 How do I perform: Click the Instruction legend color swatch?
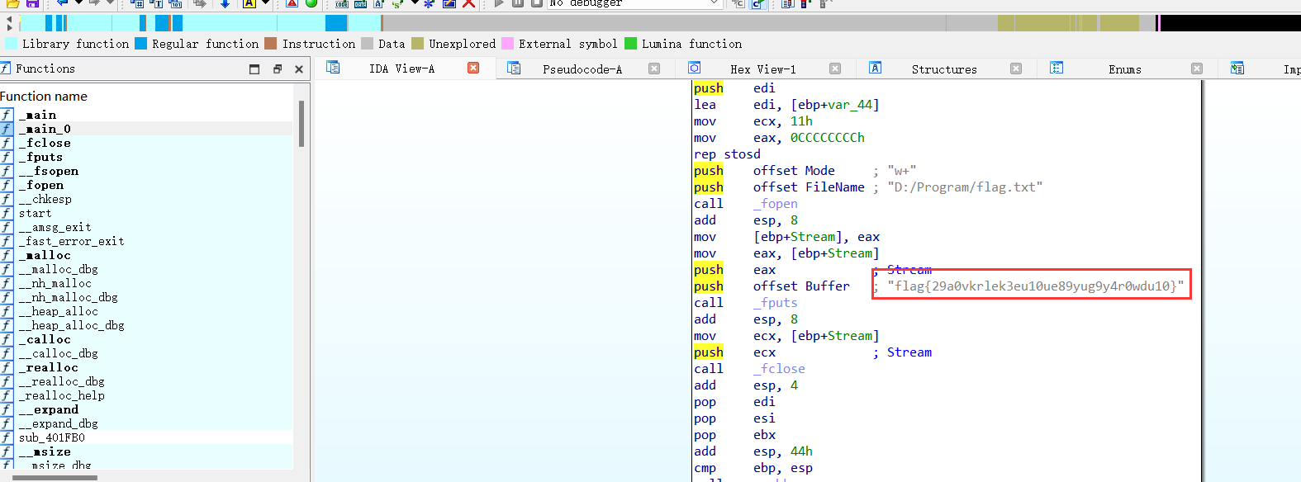click(x=270, y=44)
